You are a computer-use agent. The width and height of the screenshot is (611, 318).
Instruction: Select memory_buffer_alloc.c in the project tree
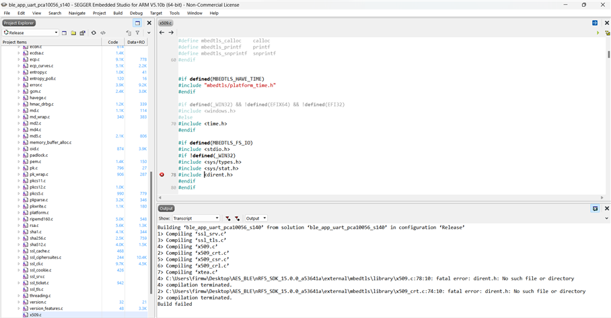(x=50, y=142)
